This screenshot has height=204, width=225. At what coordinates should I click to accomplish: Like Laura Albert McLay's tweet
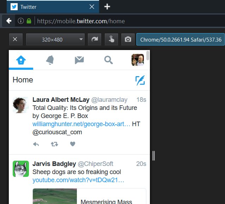73,144
